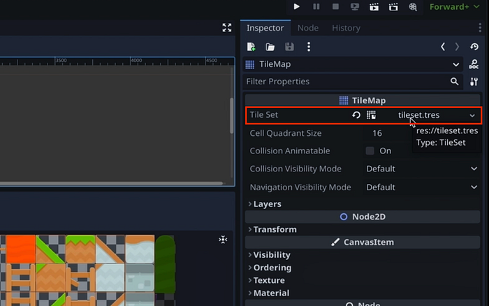
Task: Expand the Visibility section
Action: (269, 255)
